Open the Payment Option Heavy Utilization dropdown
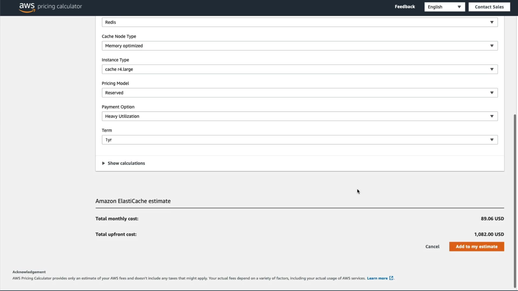This screenshot has width=518, height=291. click(x=299, y=116)
